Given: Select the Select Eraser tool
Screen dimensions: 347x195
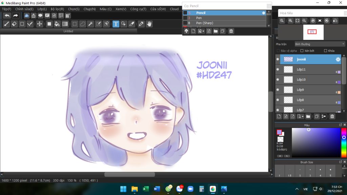Looking at the screenshot, I should click(106, 24).
